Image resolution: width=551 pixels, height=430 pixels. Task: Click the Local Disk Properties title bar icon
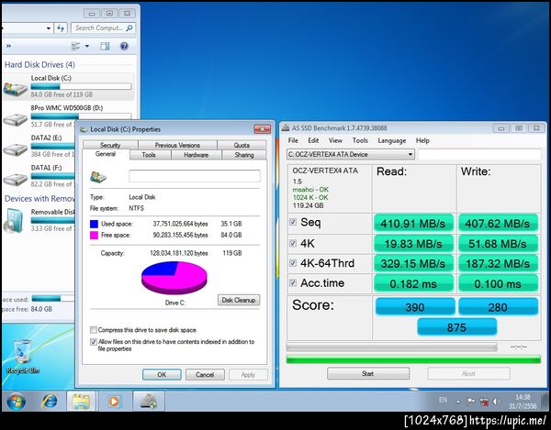pos(84,129)
